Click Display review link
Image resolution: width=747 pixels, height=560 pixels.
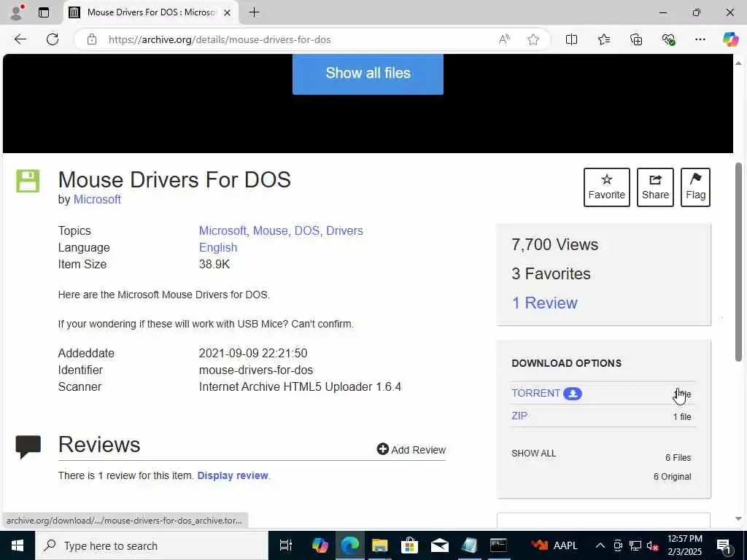[x=233, y=475]
